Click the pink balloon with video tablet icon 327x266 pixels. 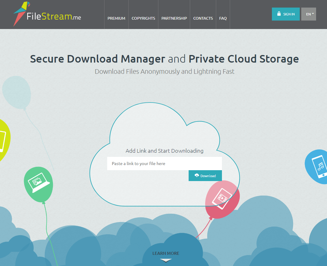222,199
